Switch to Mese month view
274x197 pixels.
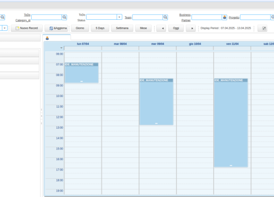pyautogui.click(x=143, y=28)
